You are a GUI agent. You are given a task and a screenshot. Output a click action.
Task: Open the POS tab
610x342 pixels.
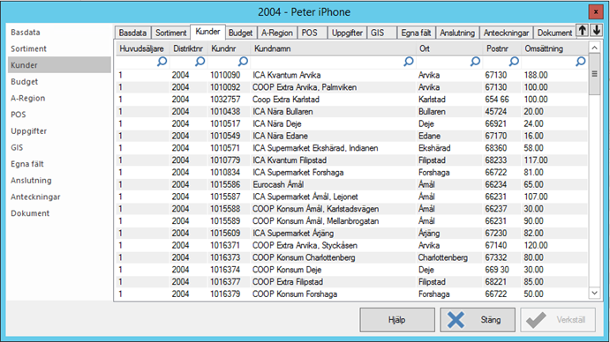click(x=313, y=33)
